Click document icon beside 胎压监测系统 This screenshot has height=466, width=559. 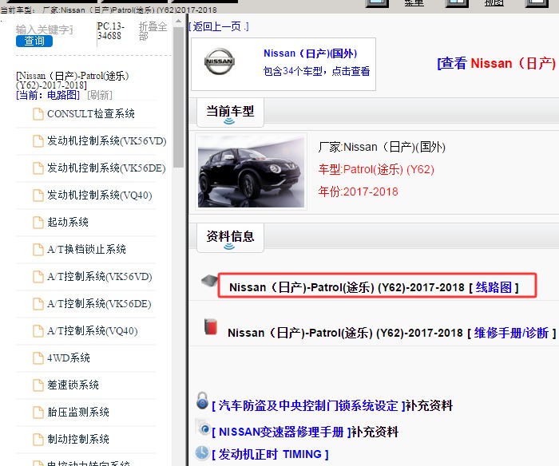coord(38,413)
